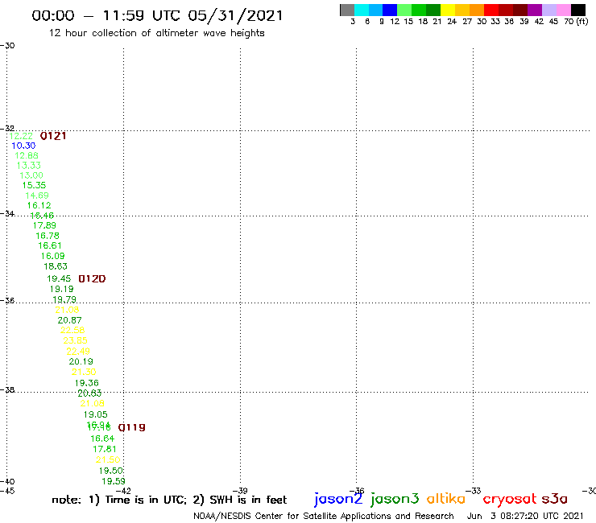Select the wave height 17.89

tap(44, 225)
